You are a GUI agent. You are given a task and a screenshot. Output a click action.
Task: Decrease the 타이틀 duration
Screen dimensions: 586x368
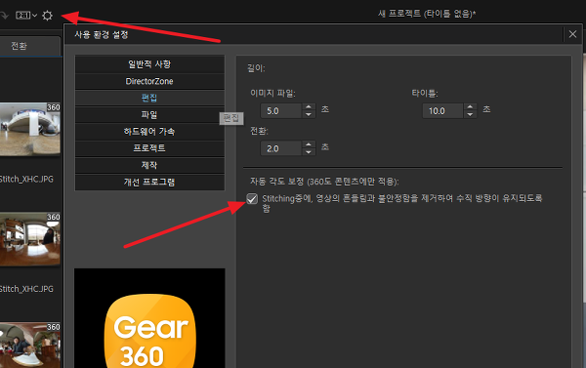[470, 115]
